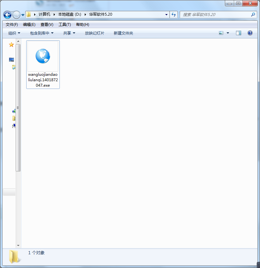Open the 共享 dropdown
Viewport: 260px width, 268px height.
click(69, 33)
